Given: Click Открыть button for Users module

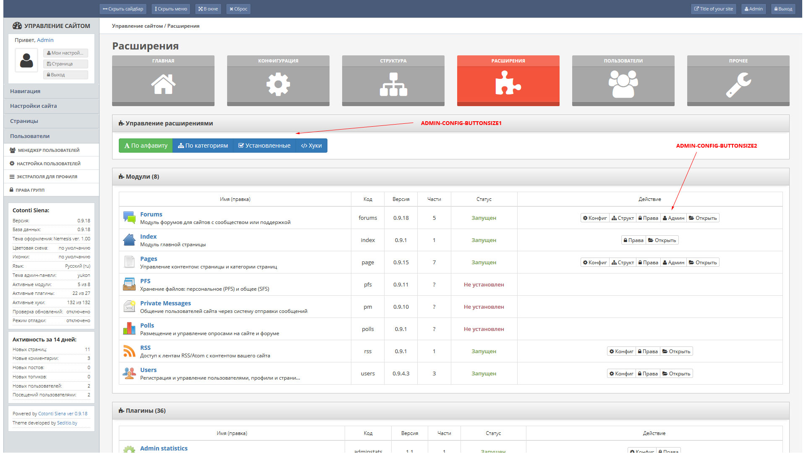Looking at the screenshot, I should coord(676,373).
